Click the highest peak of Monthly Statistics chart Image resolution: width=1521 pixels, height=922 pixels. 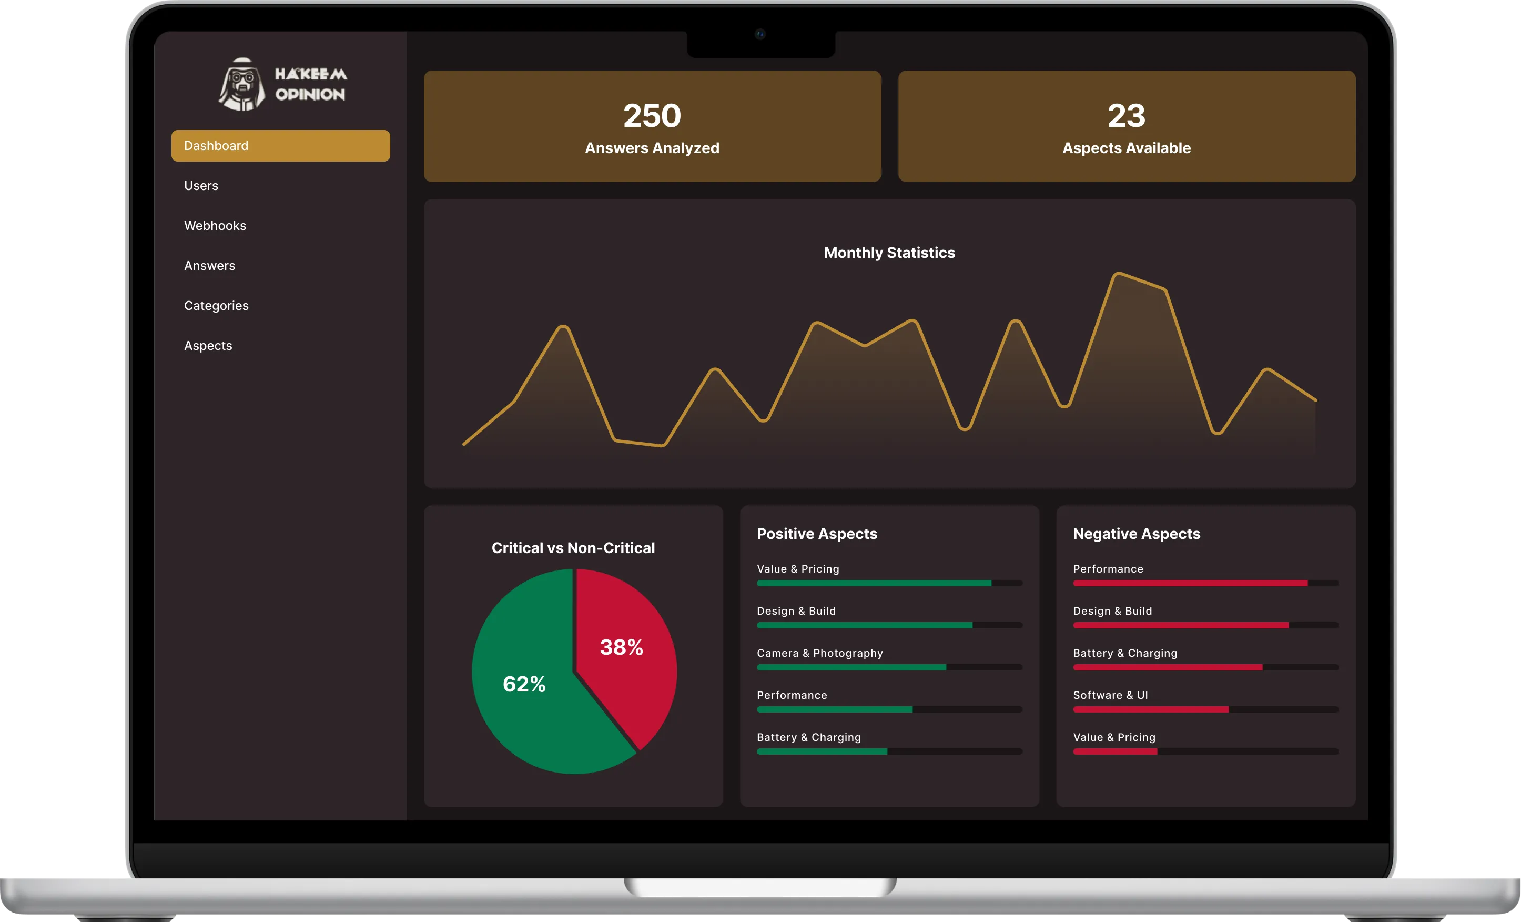[x=1118, y=274]
